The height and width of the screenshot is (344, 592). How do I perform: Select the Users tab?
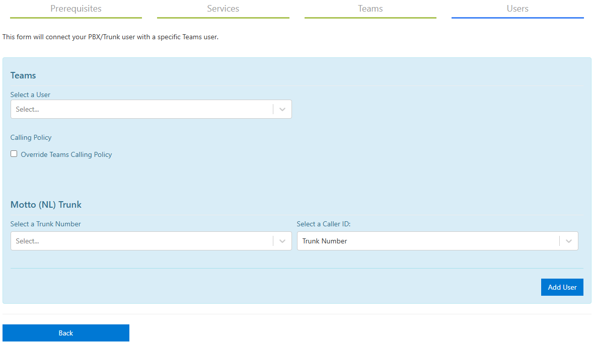click(x=517, y=9)
